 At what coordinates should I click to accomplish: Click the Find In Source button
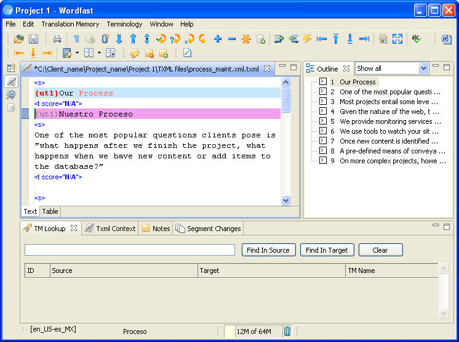coord(268,250)
